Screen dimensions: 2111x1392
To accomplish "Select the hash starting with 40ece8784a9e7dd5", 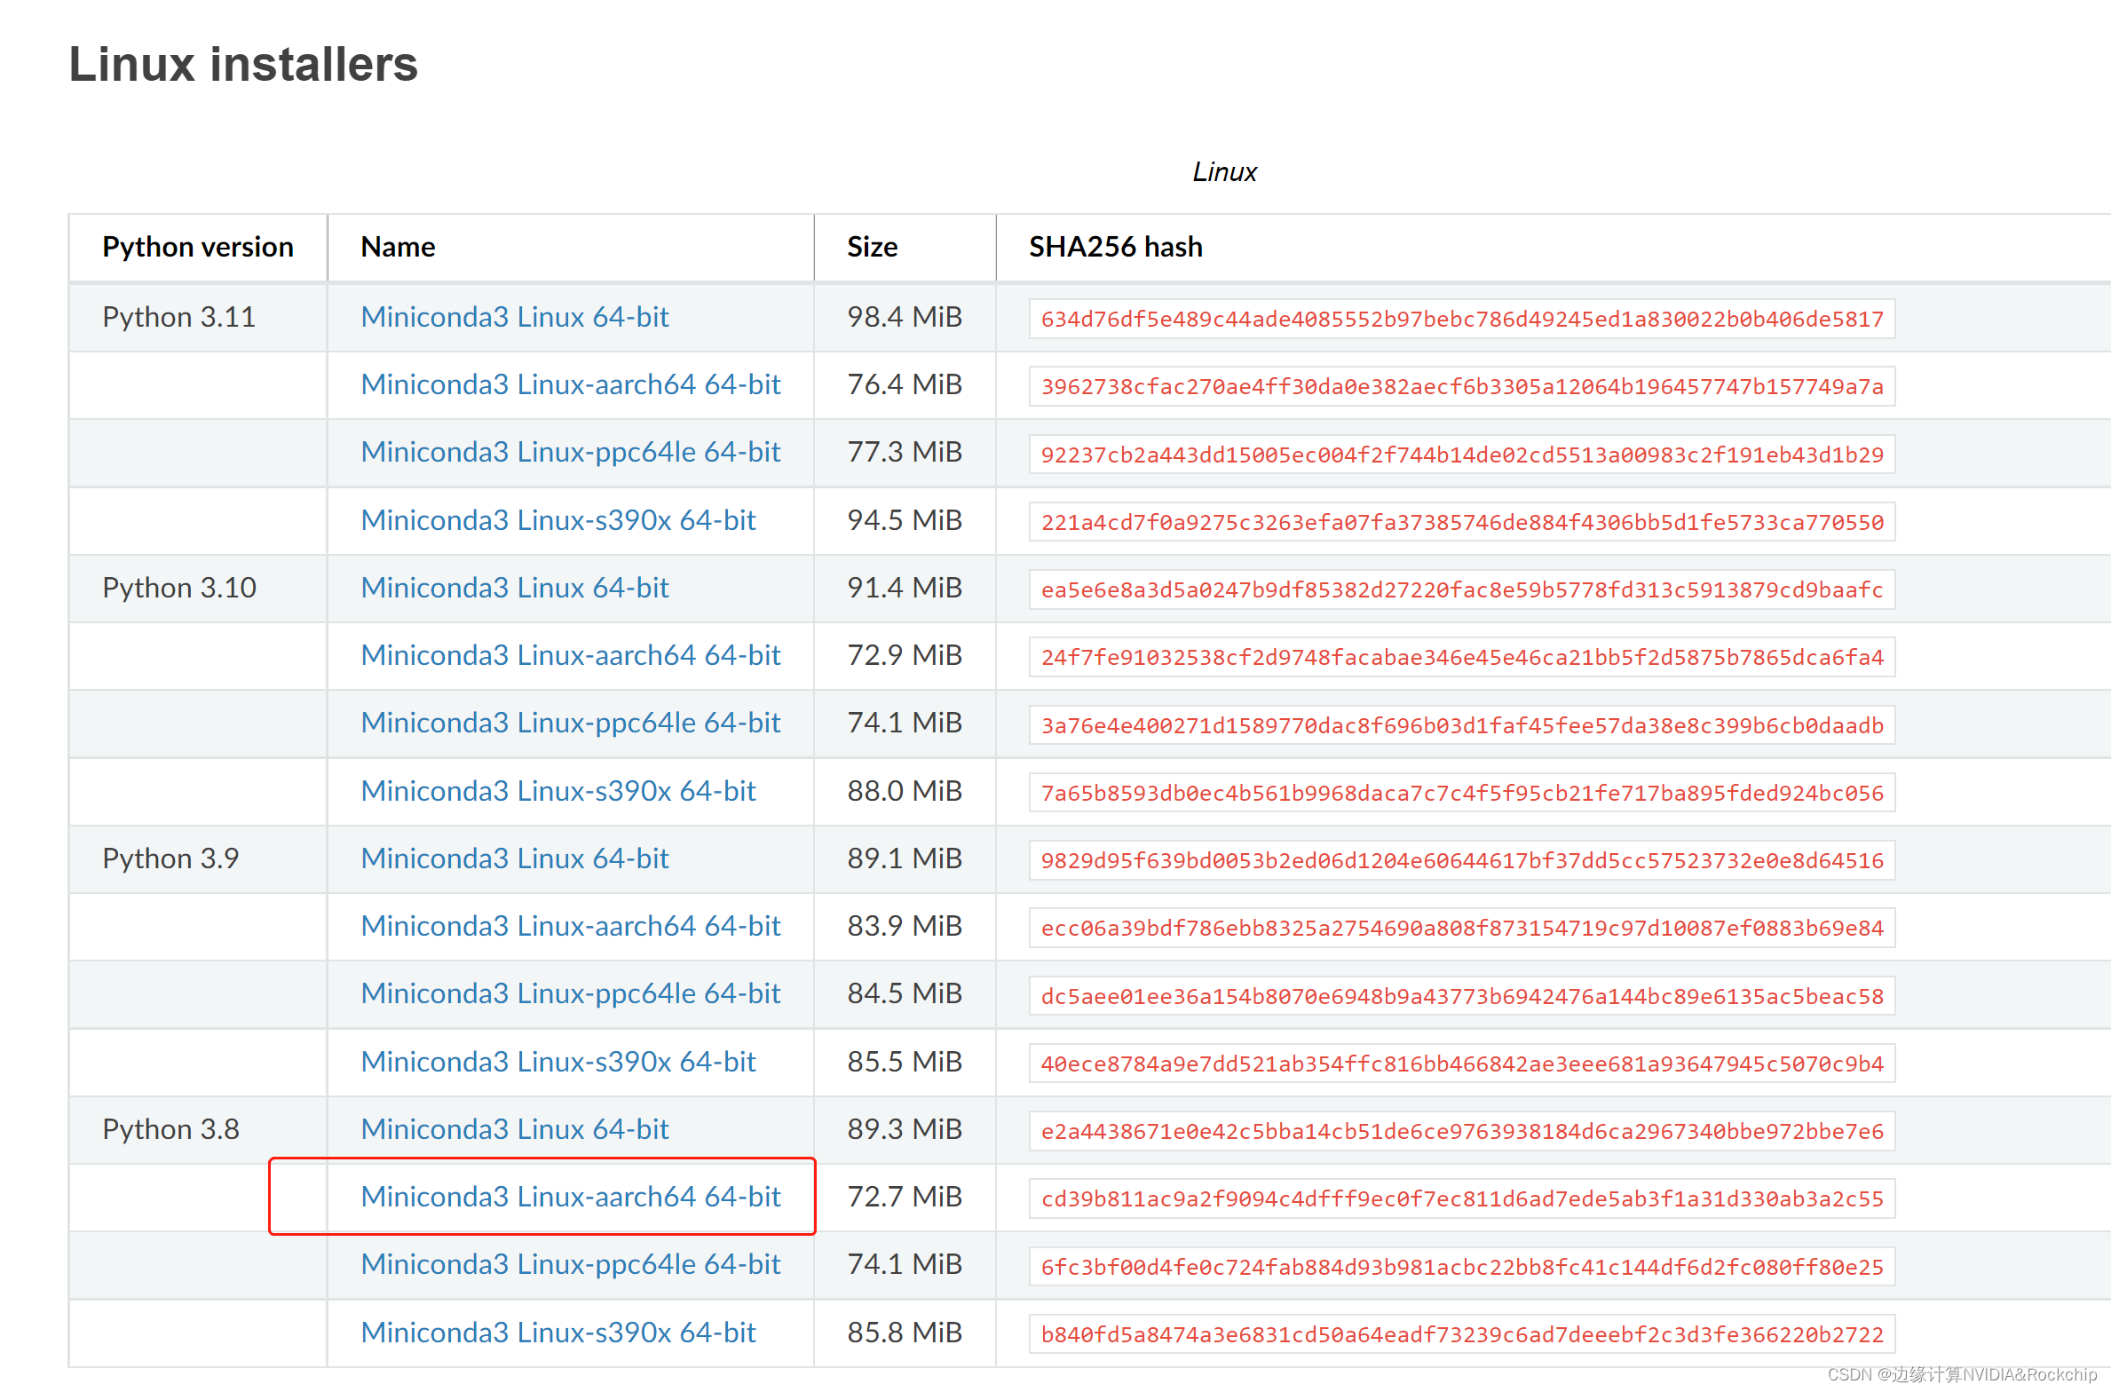I will click(x=1462, y=1064).
